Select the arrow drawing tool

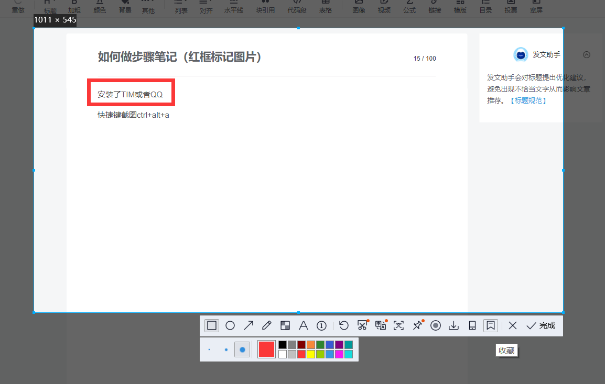coord(249,325)
